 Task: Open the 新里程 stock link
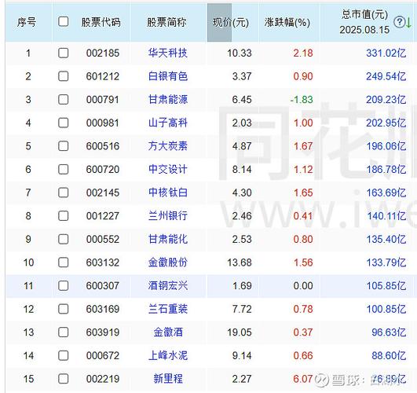pos(168,379)
